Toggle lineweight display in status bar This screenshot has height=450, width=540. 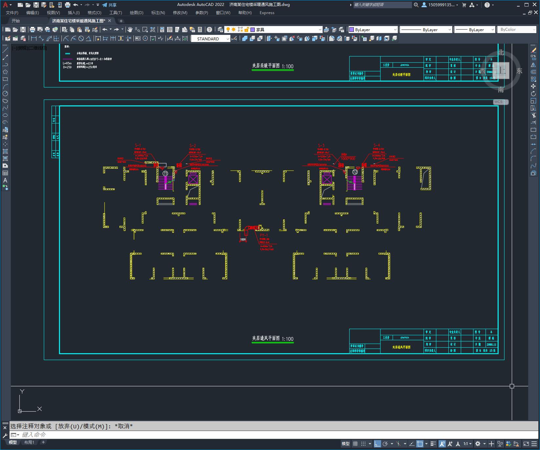point(433,444)
